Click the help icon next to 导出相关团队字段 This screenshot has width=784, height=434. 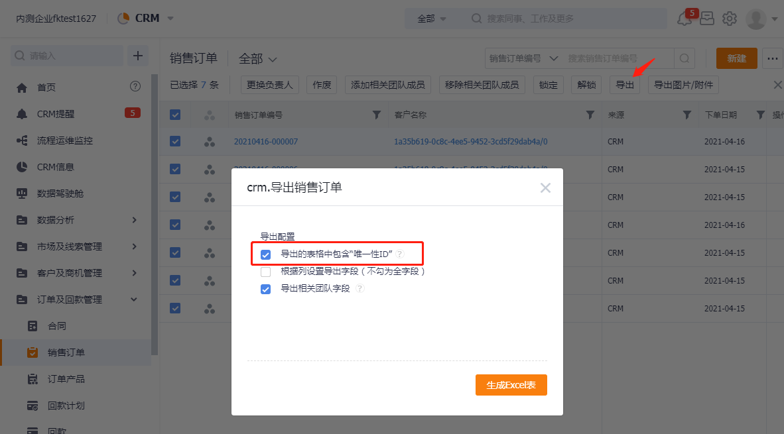359,288
